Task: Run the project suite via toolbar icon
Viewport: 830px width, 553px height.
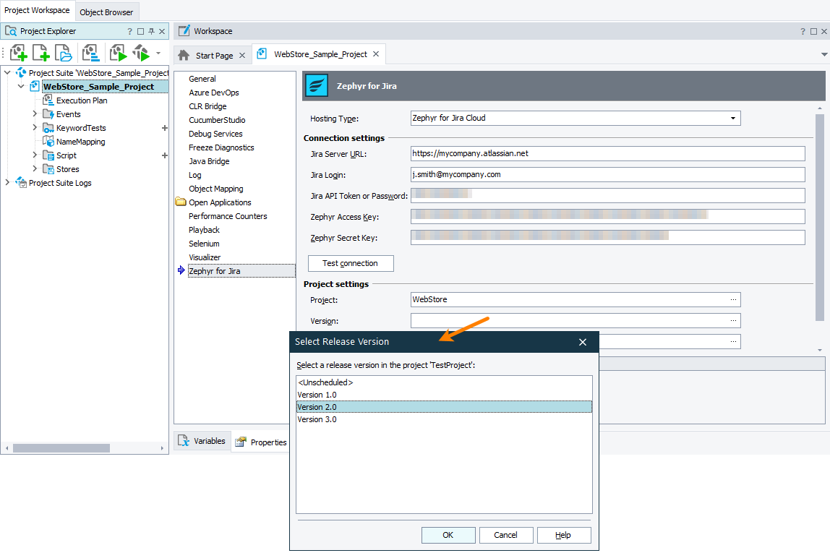Action: coord(142,52)
